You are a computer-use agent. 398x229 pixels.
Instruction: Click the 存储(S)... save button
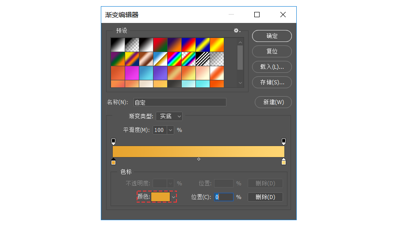[272, 83]
